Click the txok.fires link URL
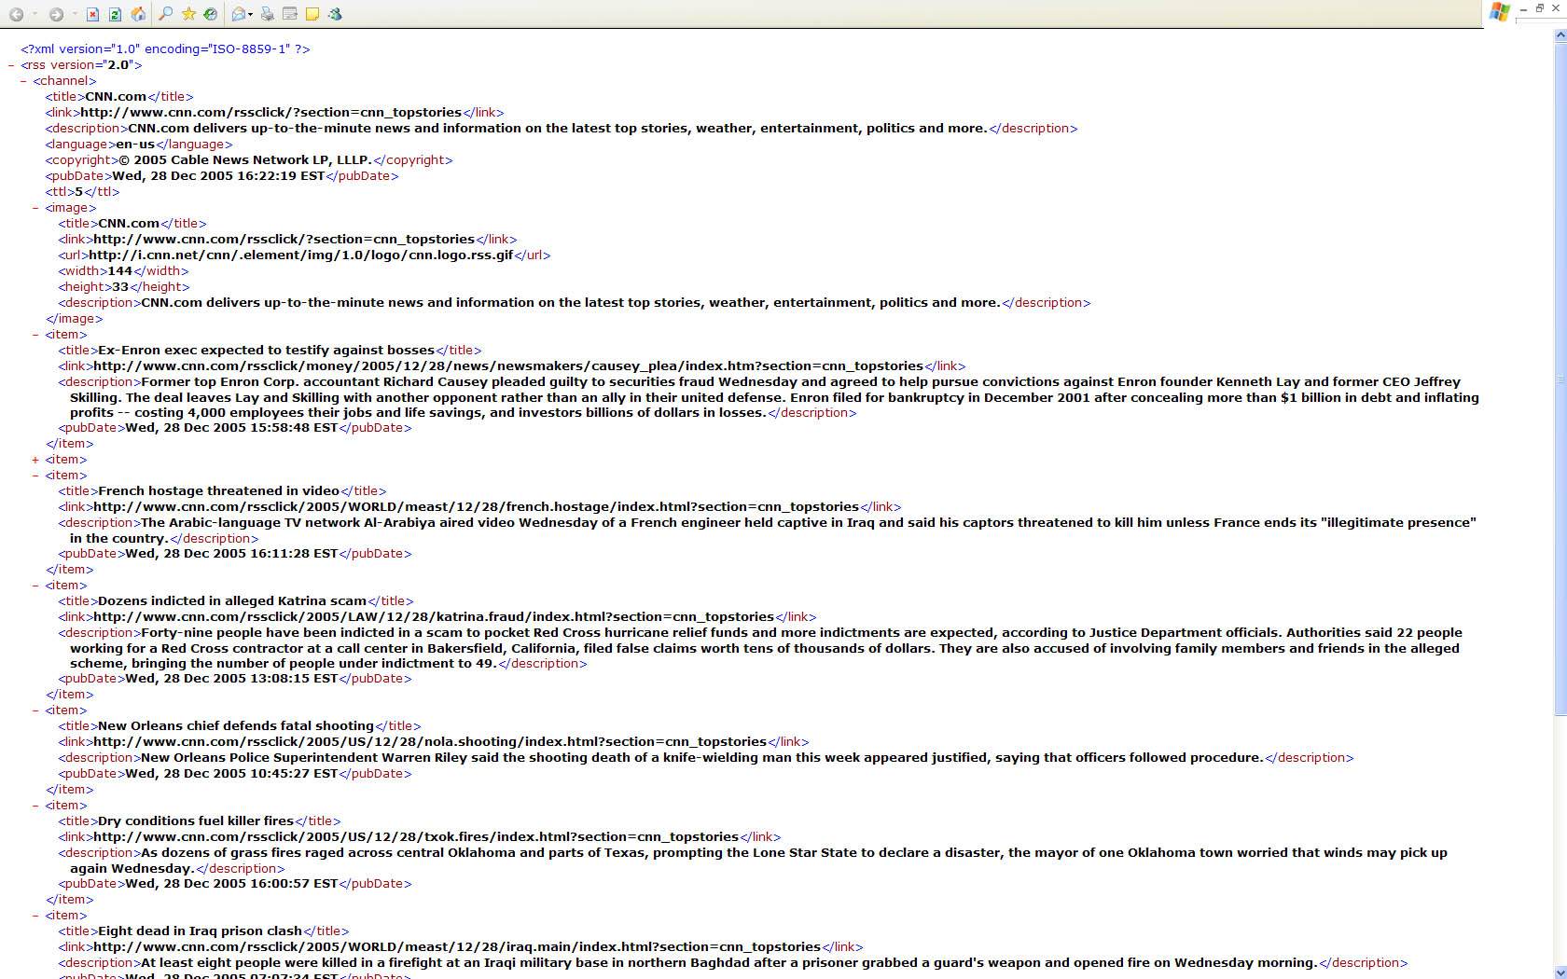This screenshot has width=1567, height=979. coord(416,837)
